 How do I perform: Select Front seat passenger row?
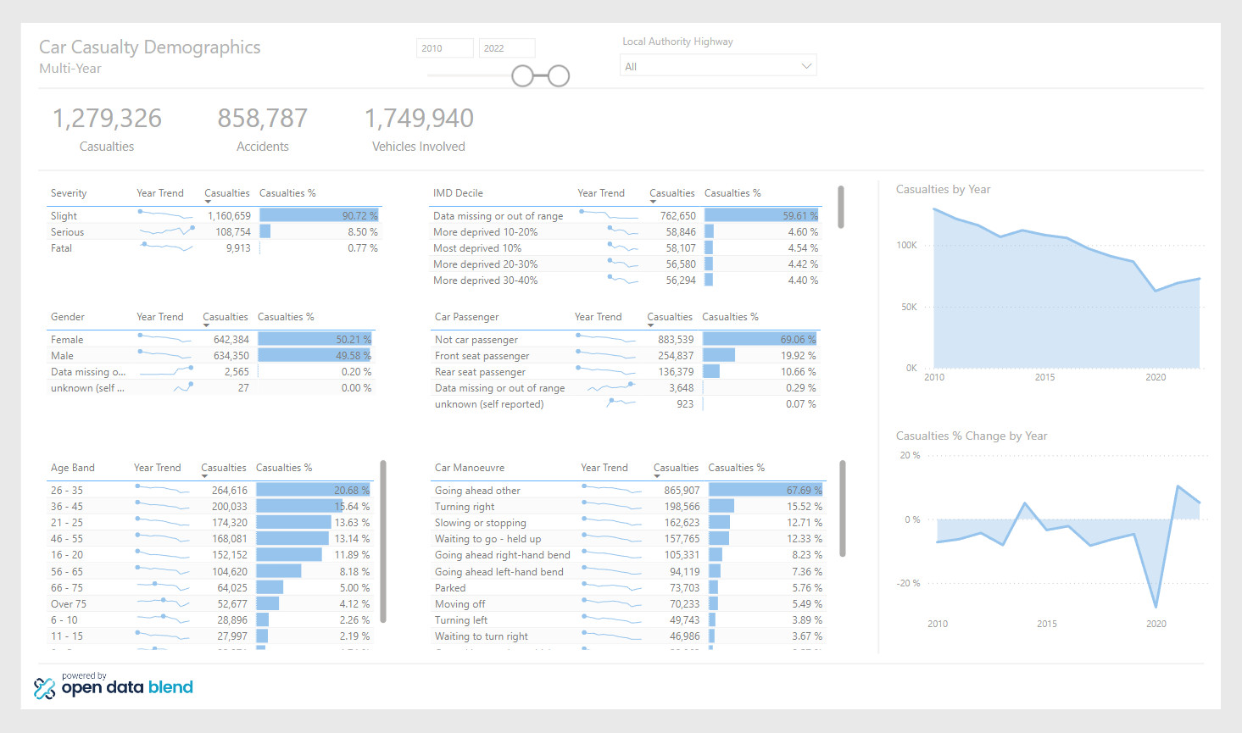coord(626,356)
